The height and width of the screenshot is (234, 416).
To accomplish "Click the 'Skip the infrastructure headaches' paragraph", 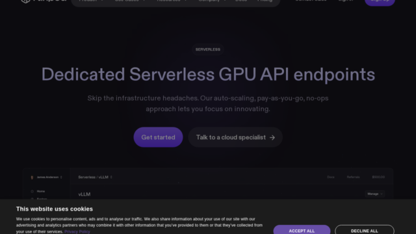I will 208,103.
